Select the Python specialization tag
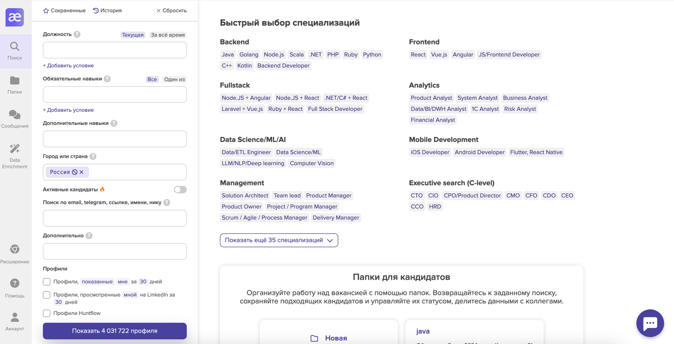The image size is (674, 344). click(372, 55)
